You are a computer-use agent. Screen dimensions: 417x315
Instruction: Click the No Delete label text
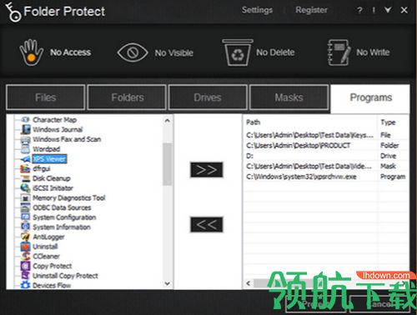275,52
